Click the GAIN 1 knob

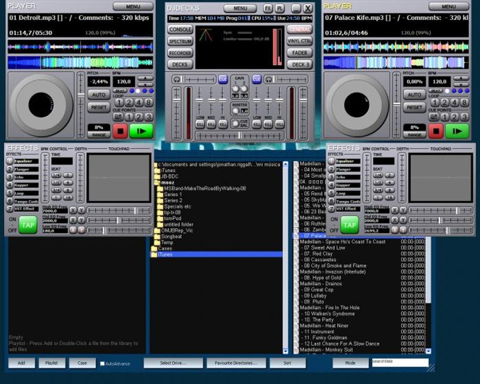pos(235,89)
